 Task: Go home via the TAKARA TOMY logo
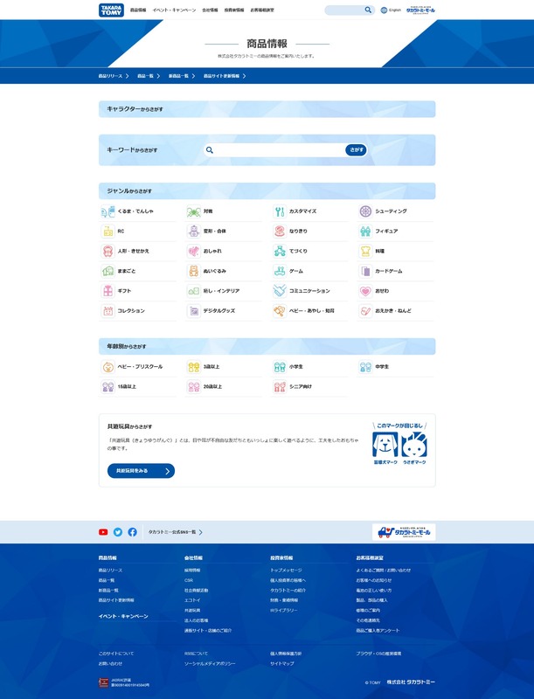(112, 10)
